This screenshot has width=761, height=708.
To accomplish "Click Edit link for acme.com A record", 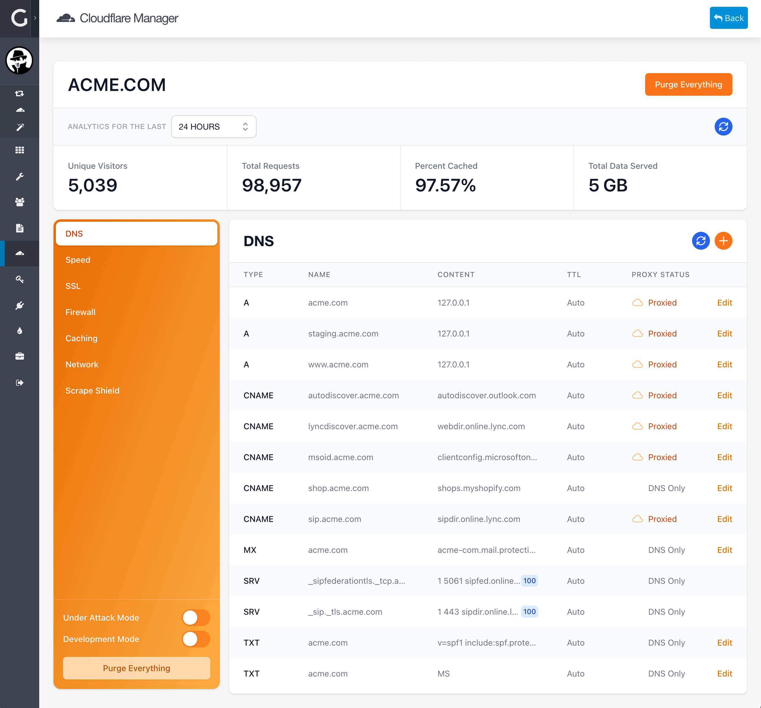I will click(x=724, y=303).
